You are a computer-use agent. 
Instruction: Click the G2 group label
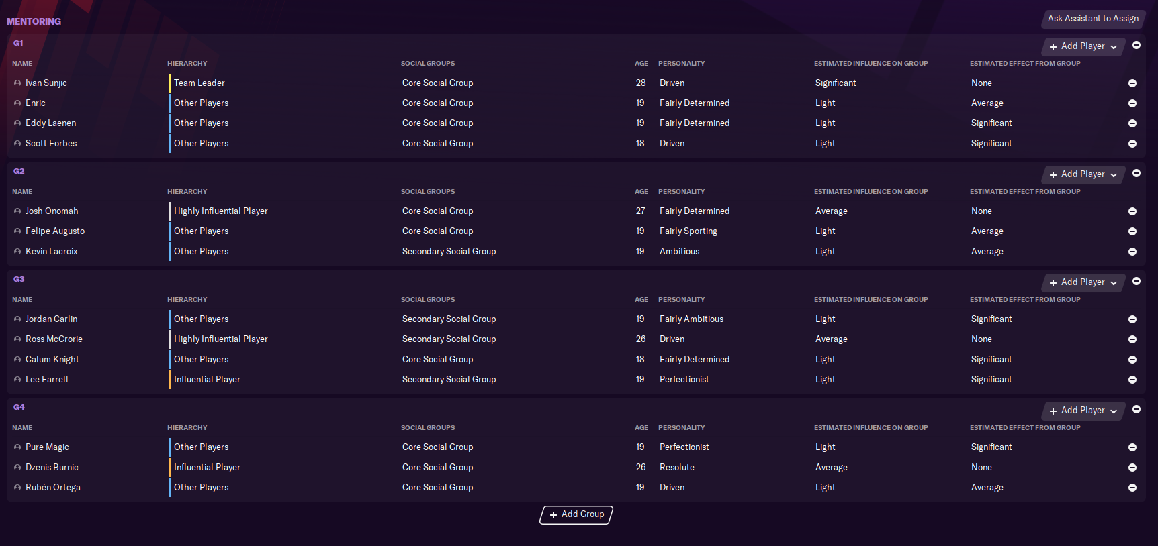[19, 171]
